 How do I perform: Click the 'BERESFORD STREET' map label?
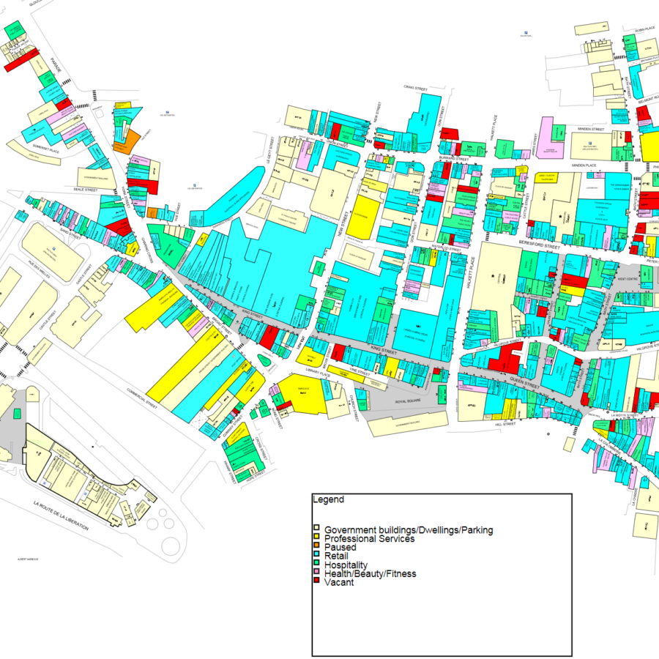tap(539, 245)
